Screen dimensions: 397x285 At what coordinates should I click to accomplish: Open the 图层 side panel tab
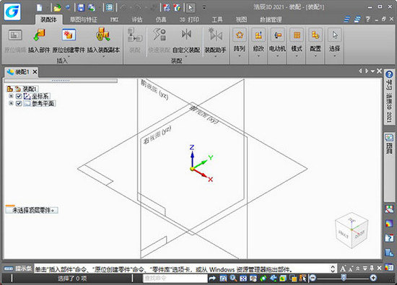tap(389, 144)
